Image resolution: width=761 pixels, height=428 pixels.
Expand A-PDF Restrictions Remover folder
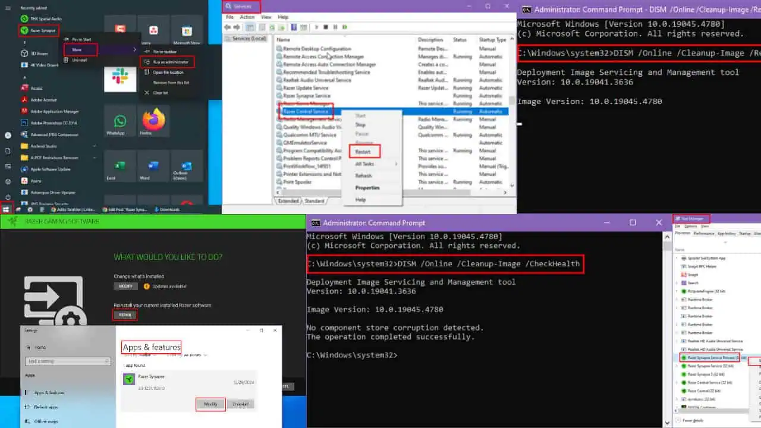point(95,158)
